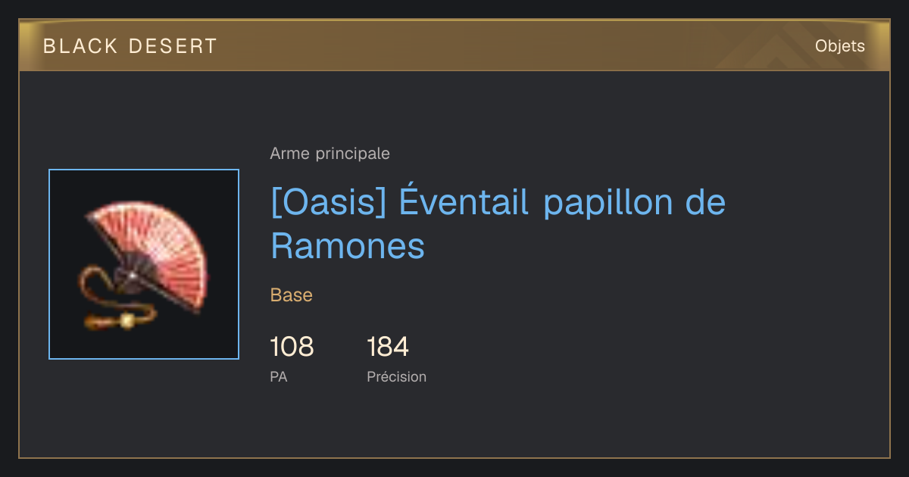Go to the Objets section

point(840,46)
